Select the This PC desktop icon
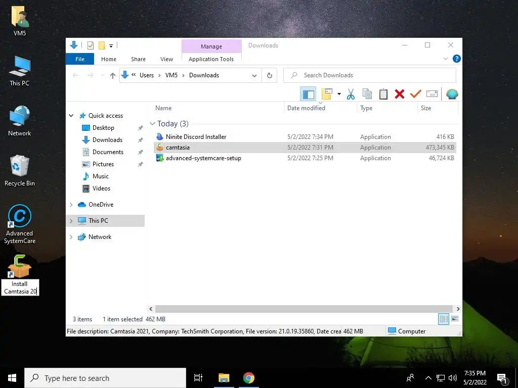 [x=20, y=71]
